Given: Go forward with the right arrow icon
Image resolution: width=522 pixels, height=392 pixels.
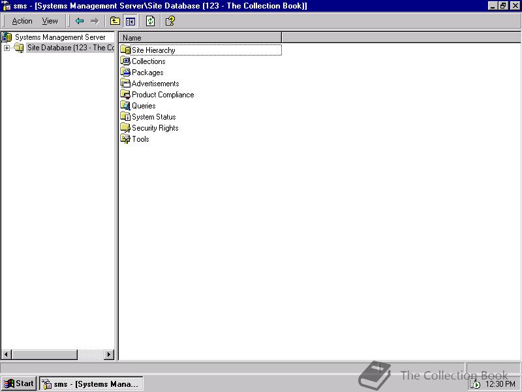Looking at the screenshot, I should 95,21.
